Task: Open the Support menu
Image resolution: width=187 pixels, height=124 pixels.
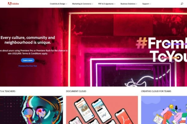Action: (x=147, y=4)
